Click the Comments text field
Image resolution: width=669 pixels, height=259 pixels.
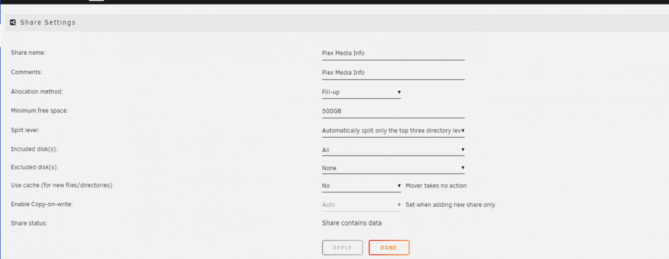393,73
